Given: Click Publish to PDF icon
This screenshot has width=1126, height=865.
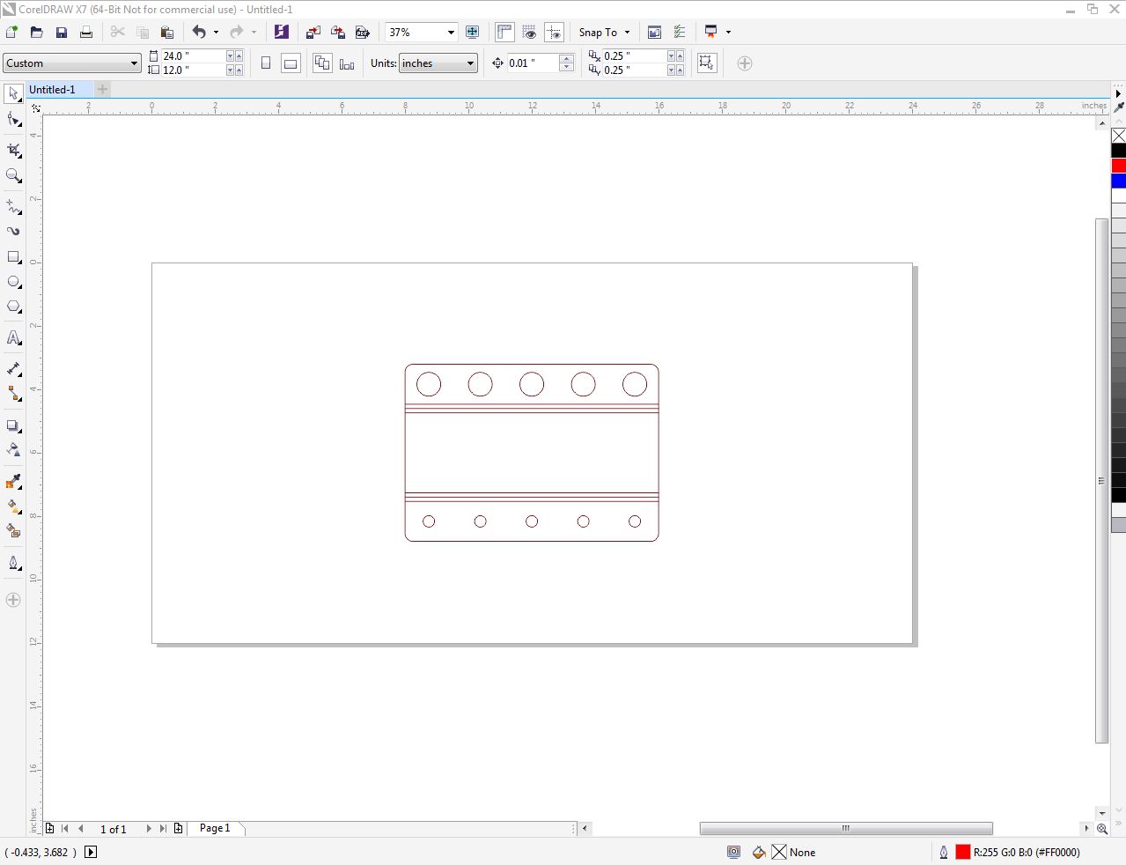Looking at the screenshot, I should point(363,33).
